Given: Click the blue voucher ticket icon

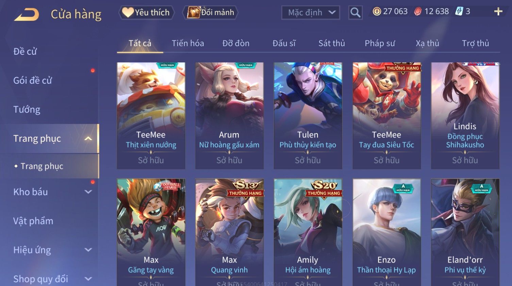Looking at the screenshot, I should click(459, 11).
